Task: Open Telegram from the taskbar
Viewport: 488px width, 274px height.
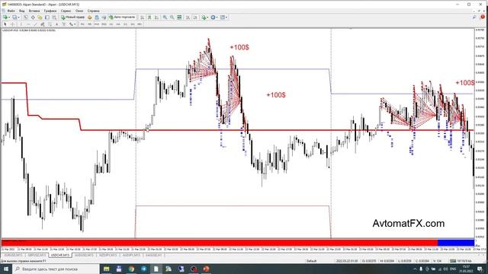Action: pos(144,269)
